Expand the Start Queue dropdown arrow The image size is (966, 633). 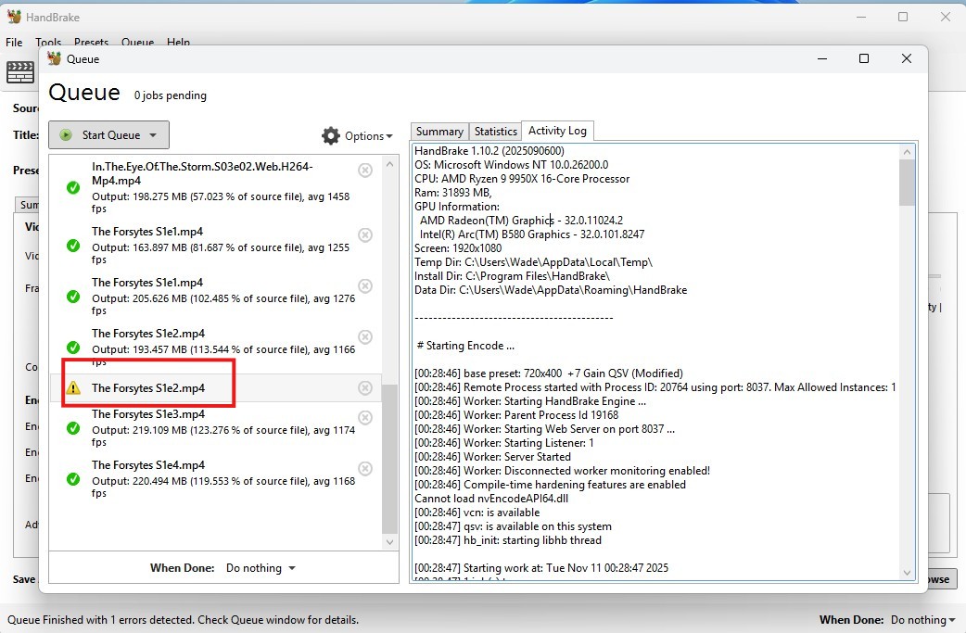[x=153, y=135]
